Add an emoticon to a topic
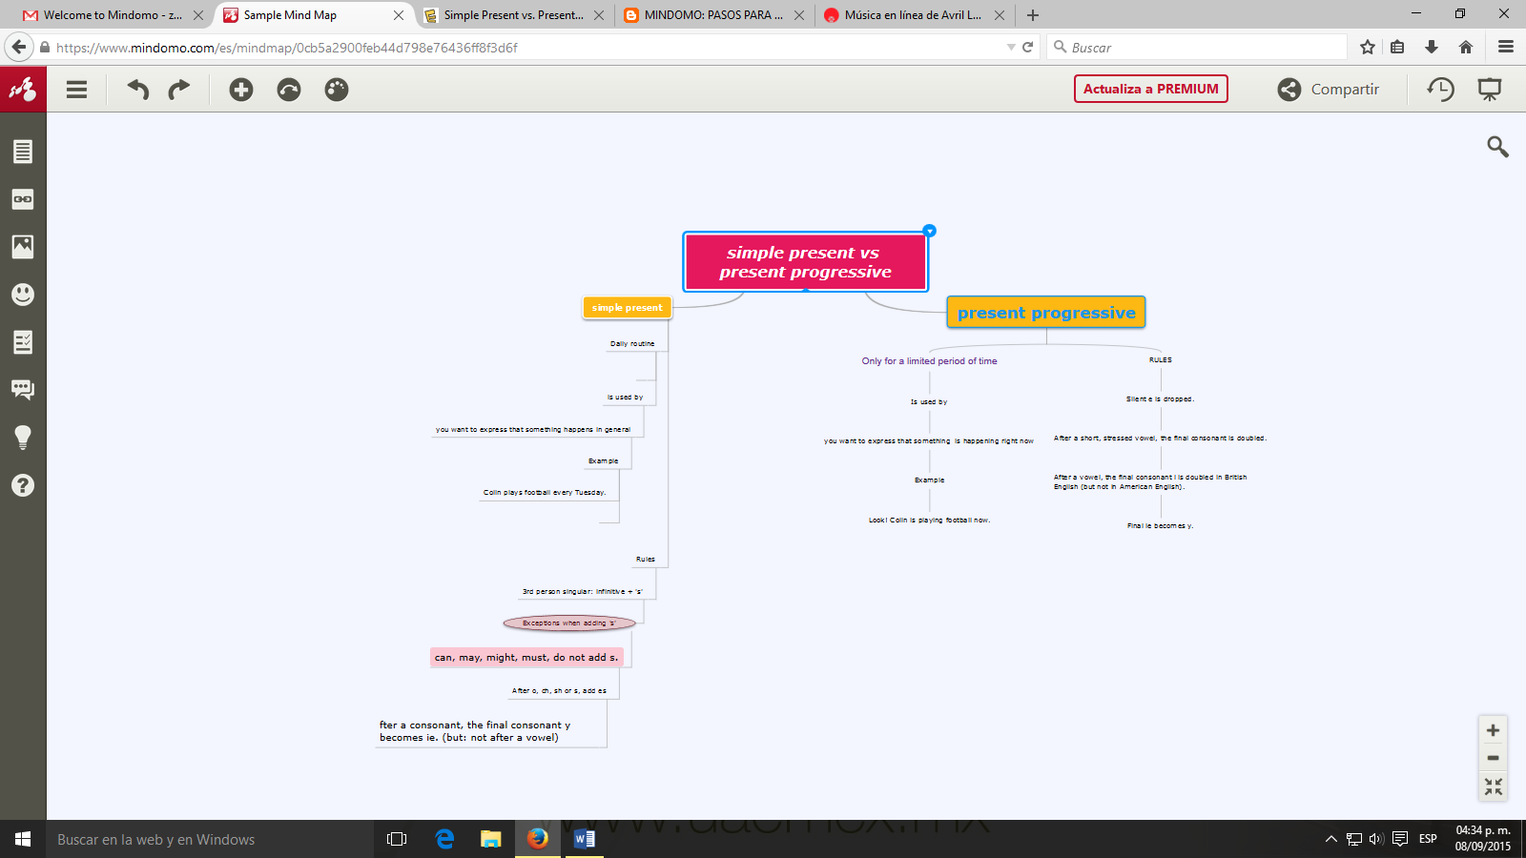This screenshot has width=1526, height=858. (23, 295)
